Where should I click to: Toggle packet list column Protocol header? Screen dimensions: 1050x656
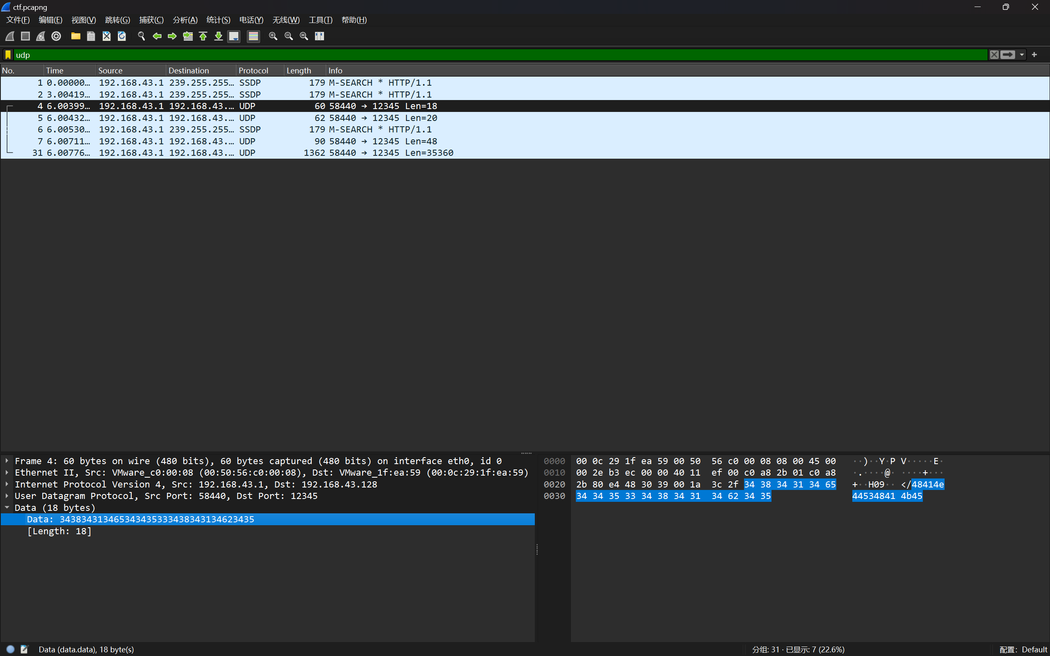[254, 70]
